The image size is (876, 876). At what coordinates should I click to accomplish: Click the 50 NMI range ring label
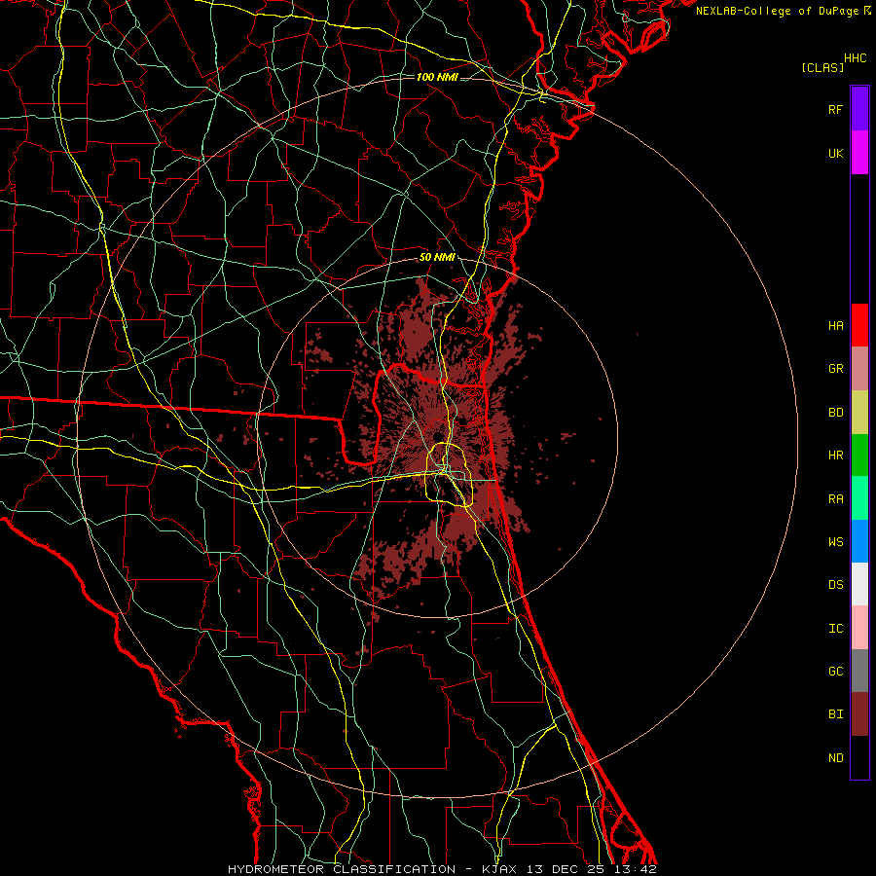(x=437, y=258)
